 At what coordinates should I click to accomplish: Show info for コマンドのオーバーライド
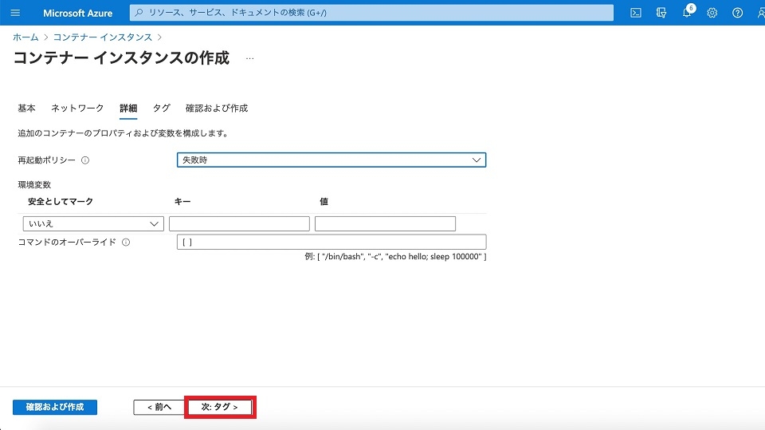(126, 243)
